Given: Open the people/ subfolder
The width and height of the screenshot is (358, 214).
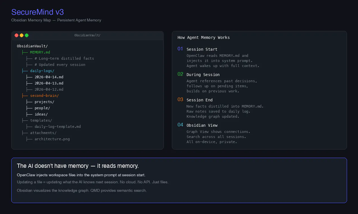Looking at the screenshot, I should click(x=42, y=108).
